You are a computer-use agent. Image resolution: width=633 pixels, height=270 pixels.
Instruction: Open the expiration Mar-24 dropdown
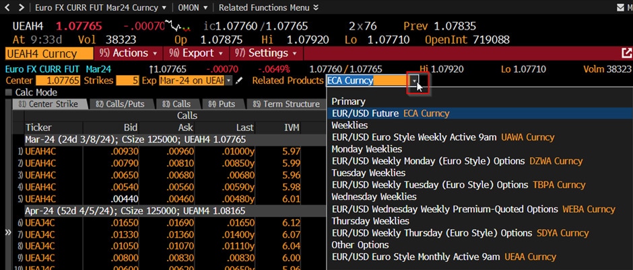pyautogui.click(x=228, y=81)
